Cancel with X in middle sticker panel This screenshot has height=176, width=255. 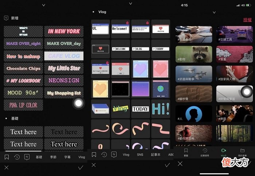click(94, 165)
